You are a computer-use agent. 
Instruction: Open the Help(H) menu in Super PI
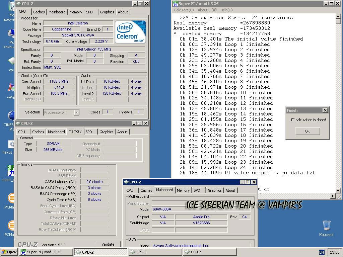(226, 10)
